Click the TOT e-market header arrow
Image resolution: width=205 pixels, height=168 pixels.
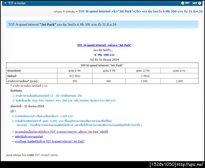(x=5, y=3)
